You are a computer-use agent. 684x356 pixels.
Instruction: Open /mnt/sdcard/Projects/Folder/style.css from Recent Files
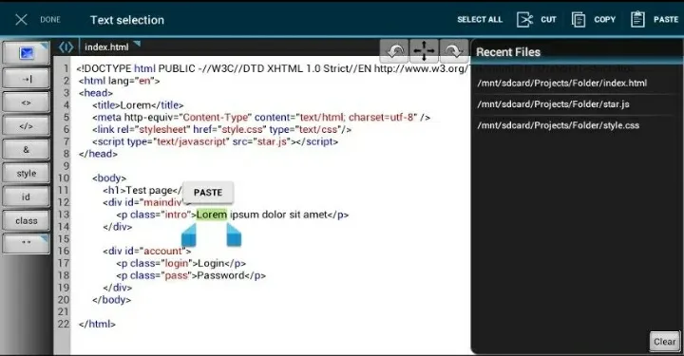[558, 125]
